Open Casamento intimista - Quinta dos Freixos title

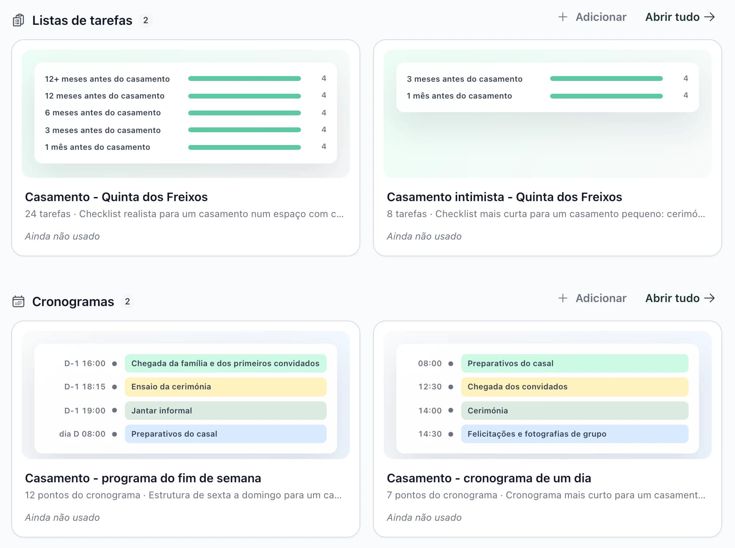(504, 197)
